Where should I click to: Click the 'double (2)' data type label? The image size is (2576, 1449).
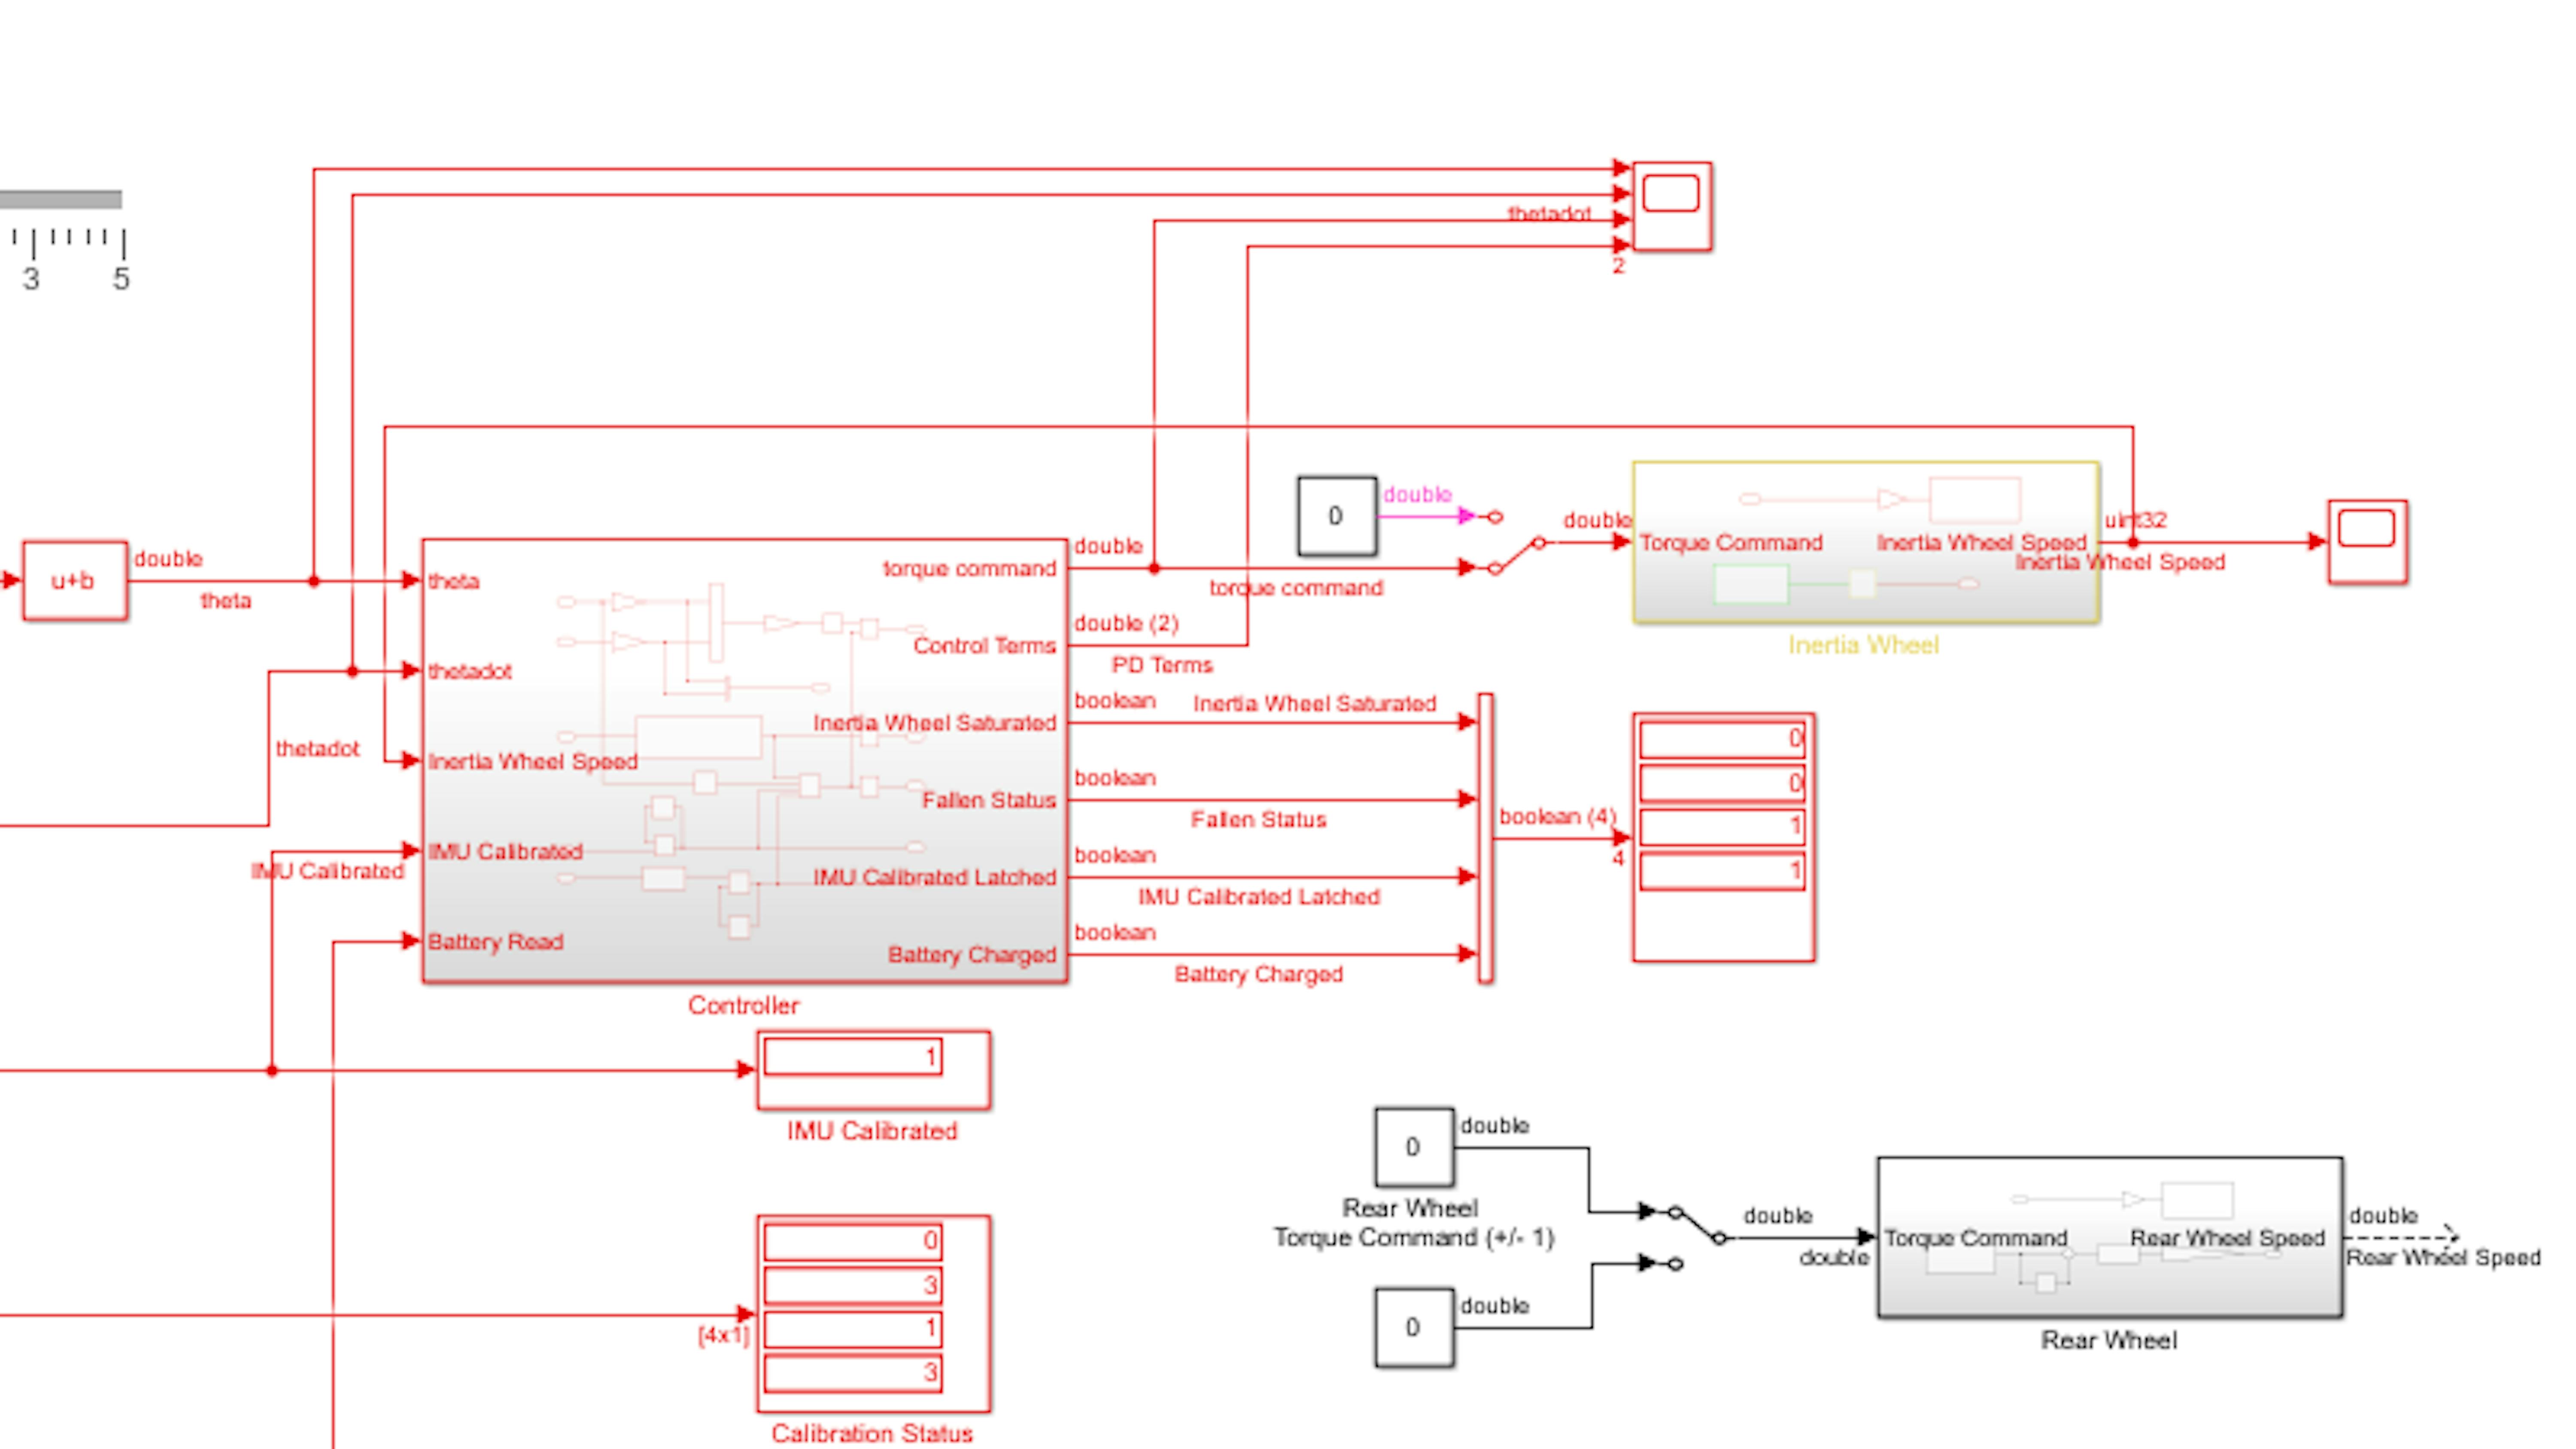[x=1126, y=623]
